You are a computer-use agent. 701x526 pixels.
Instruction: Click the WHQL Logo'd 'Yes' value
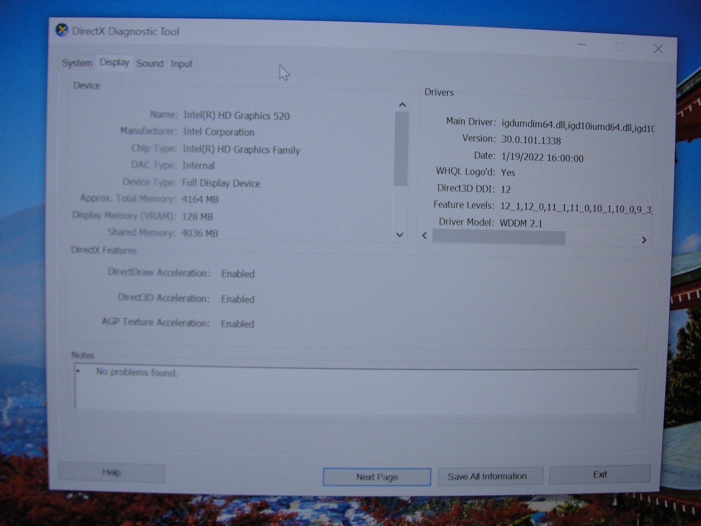pyautogui.click(x=508, y=172)
